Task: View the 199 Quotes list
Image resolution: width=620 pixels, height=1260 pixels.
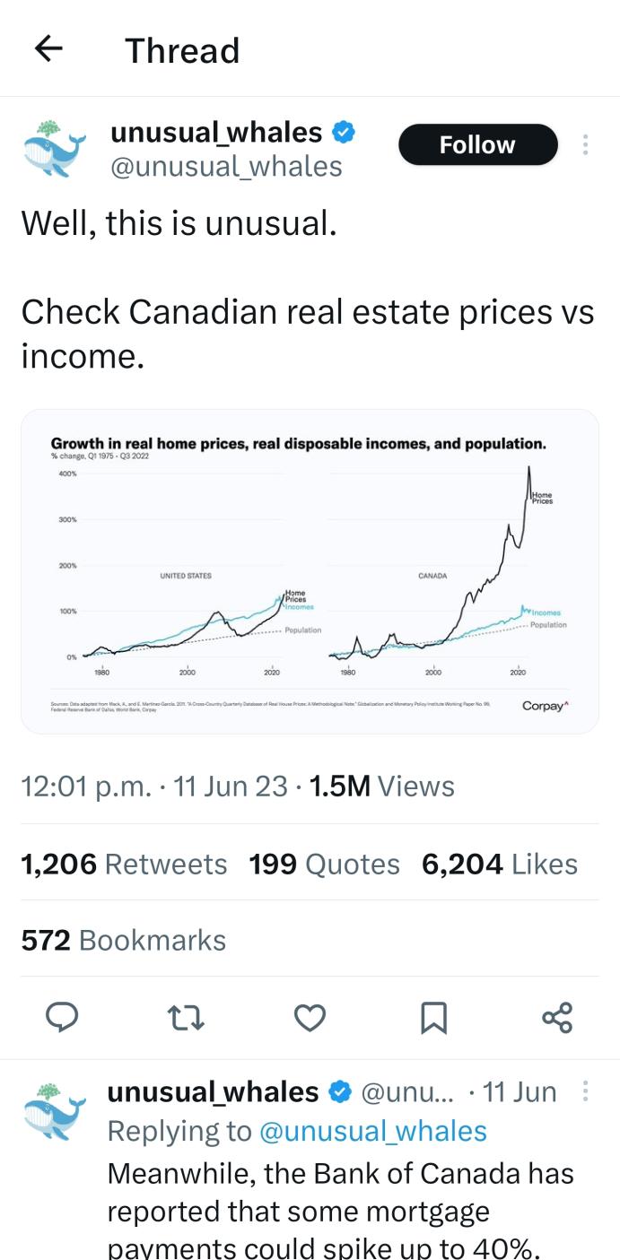Action: [x=324, y=864]
